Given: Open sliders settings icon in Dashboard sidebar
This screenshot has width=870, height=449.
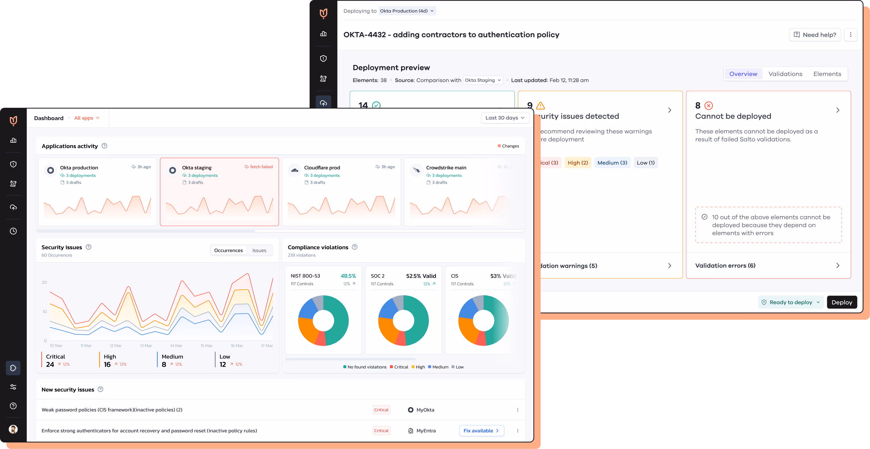Looking at the screenshot, I should click(x=13, y=387).
